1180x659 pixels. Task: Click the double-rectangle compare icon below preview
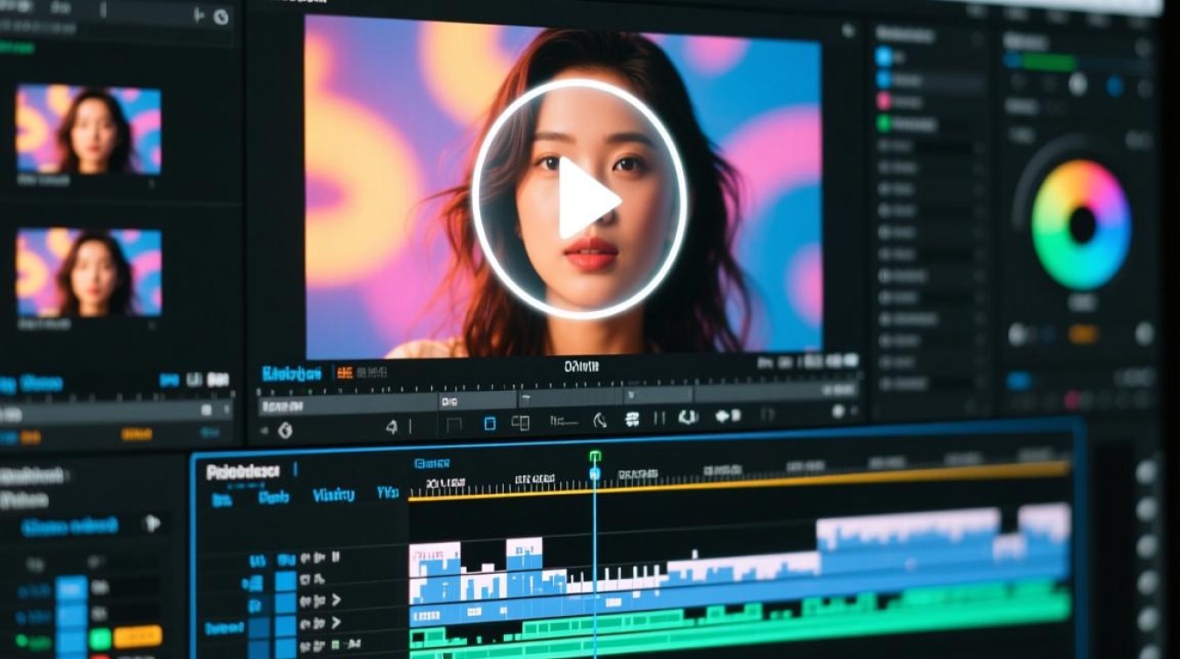point(521,424)
